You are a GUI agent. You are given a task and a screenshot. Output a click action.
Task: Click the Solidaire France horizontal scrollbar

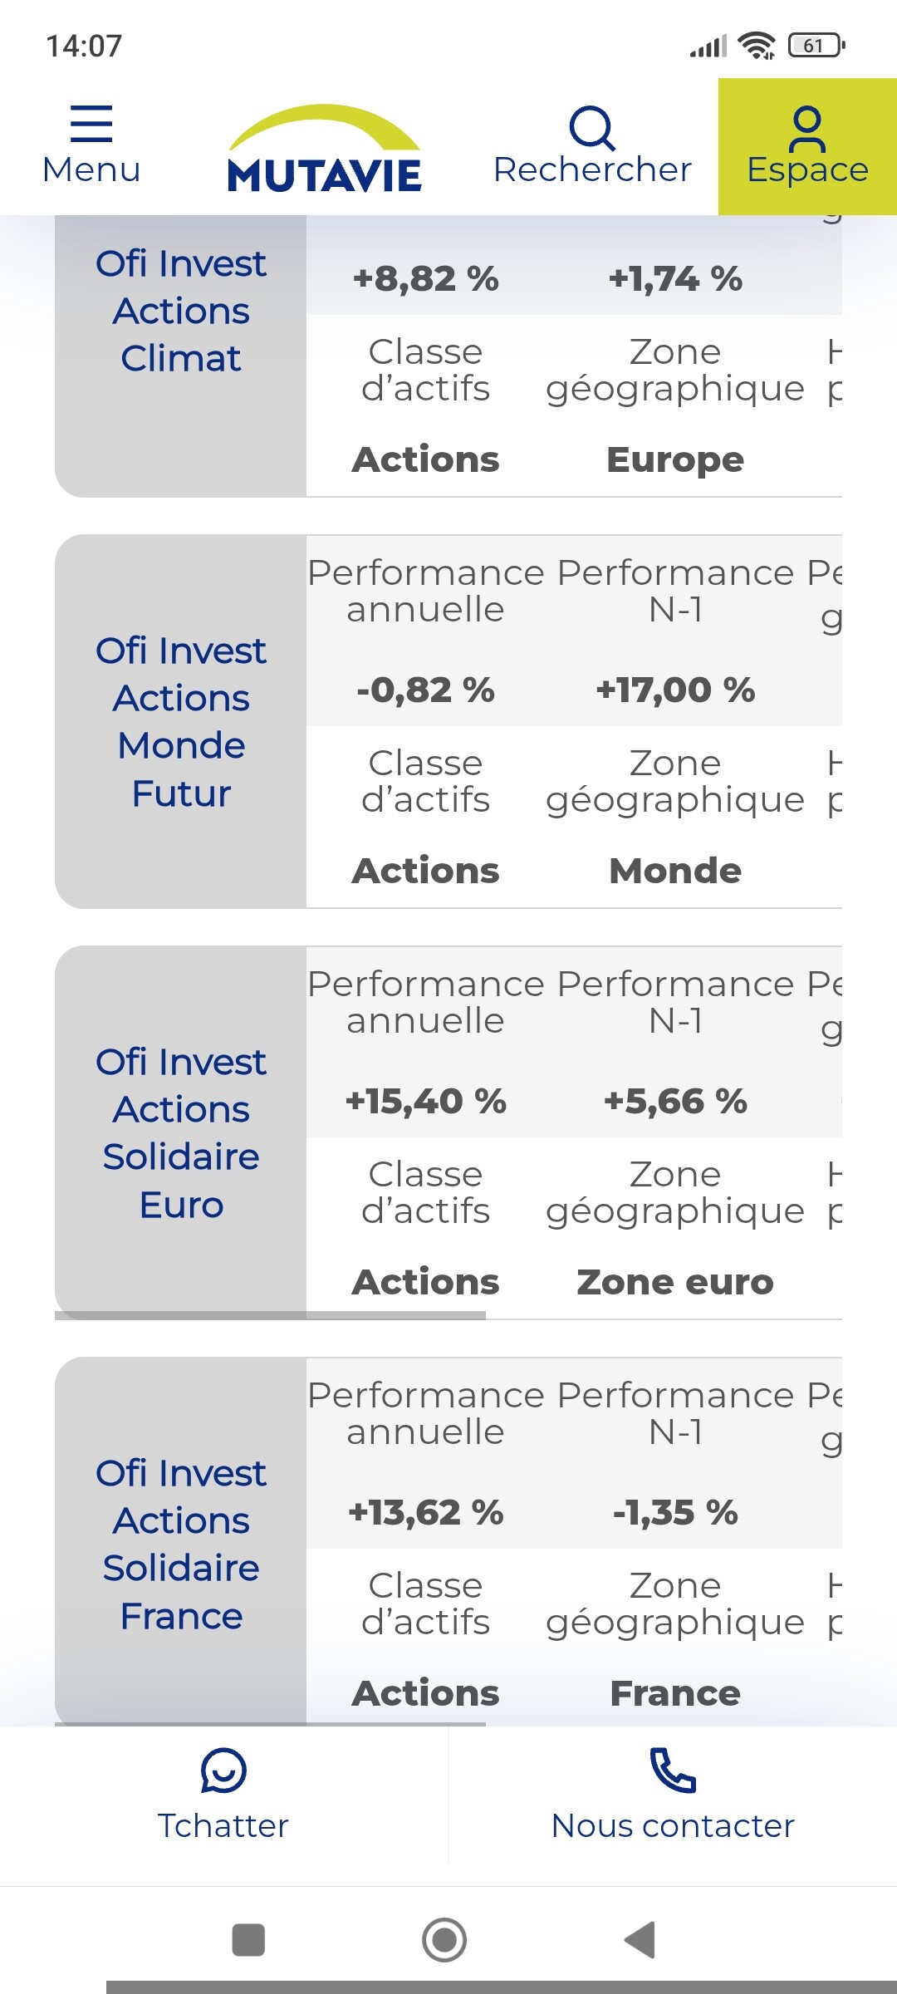click(x=271, y=1724)
